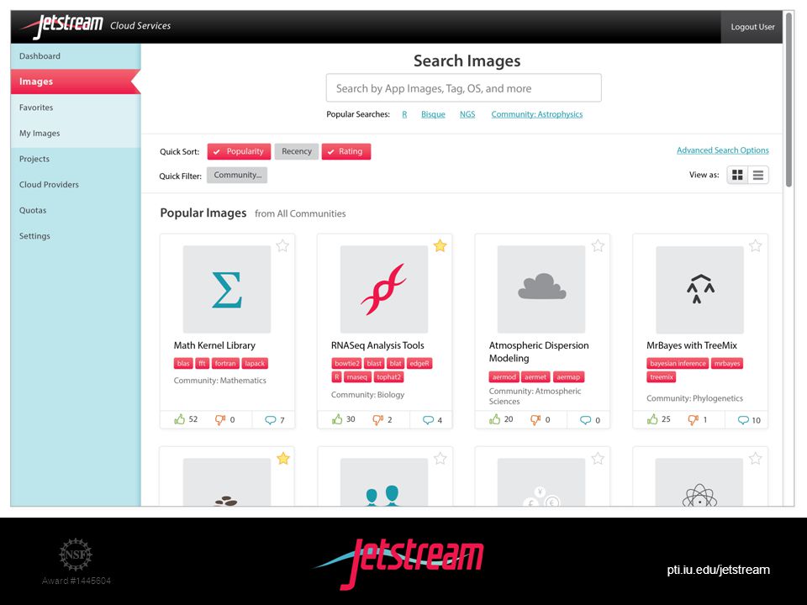Open the Math Kernel Library title
The image size is (807, 605).
[214, 345]
